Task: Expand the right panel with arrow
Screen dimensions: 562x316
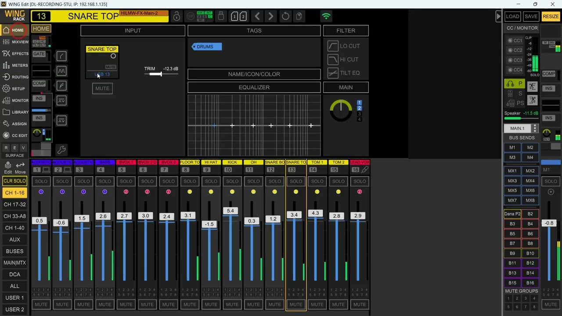Action: (498, 17)
